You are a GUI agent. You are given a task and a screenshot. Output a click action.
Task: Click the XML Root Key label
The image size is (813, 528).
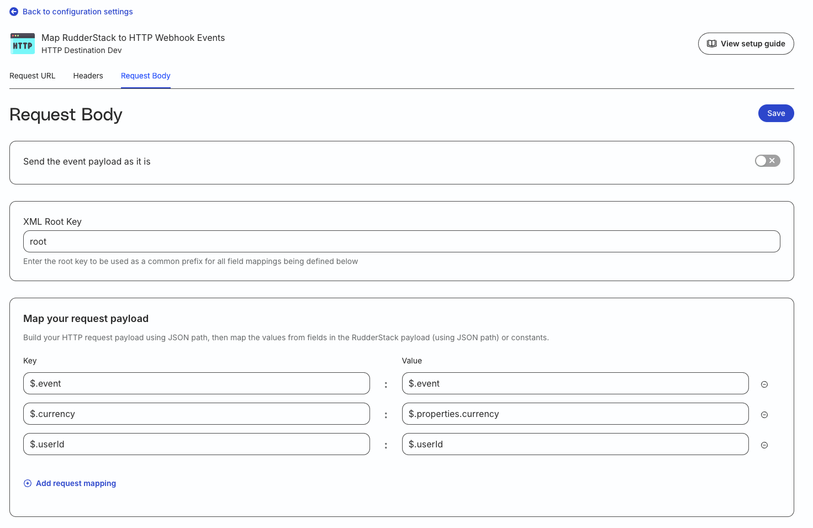point(52,221)
